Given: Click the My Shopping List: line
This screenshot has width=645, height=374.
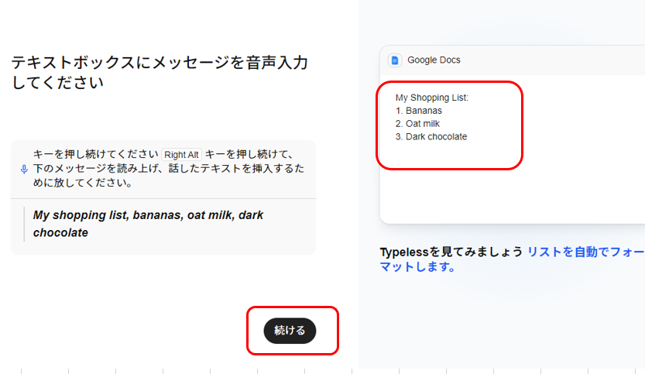Looking at the screenshot, I should pos(432,98).
